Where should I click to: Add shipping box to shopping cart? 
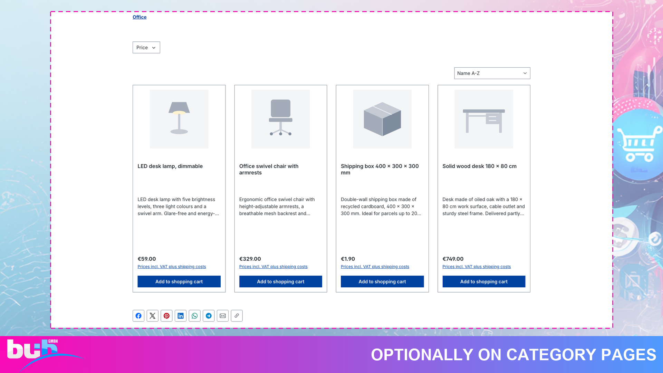(x=382, y=281)
